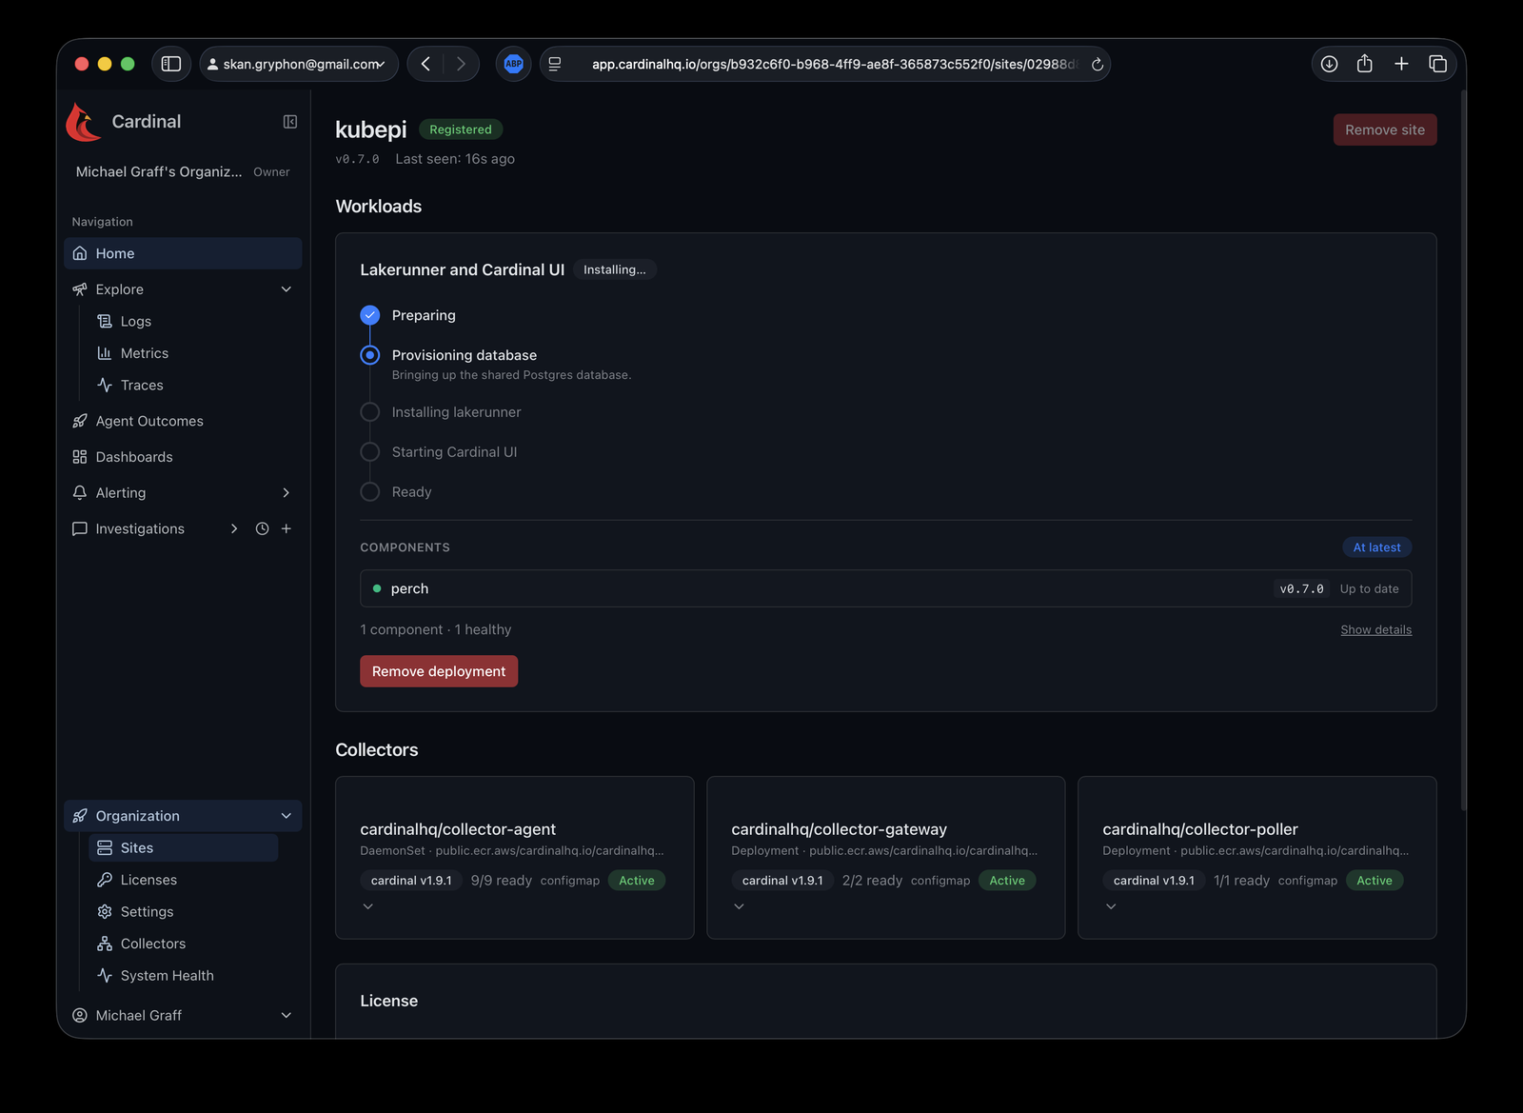Open Home in navigation

pos(183,253)
